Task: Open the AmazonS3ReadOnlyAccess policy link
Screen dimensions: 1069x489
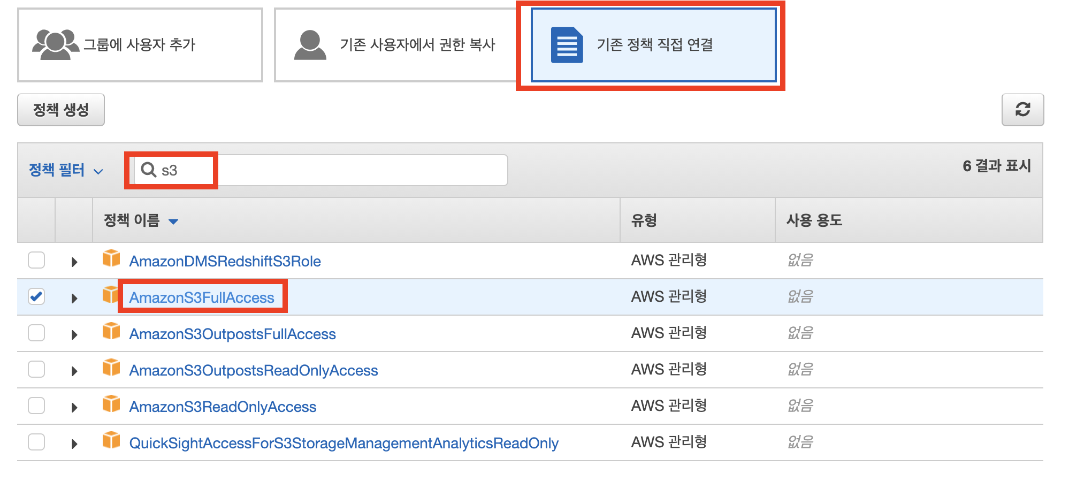Action: click(223, 407)
